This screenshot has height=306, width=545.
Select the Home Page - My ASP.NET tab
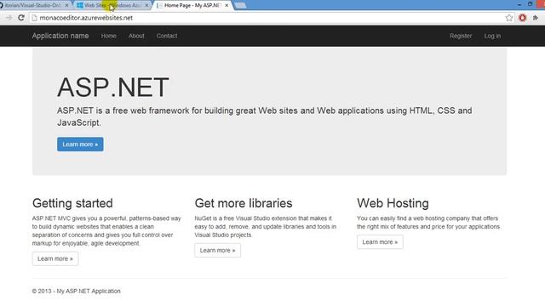point(192,6)
